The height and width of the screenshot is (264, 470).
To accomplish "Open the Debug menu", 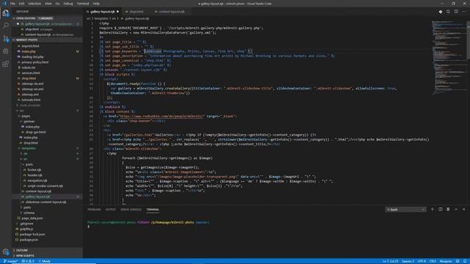I will point(68,4).
